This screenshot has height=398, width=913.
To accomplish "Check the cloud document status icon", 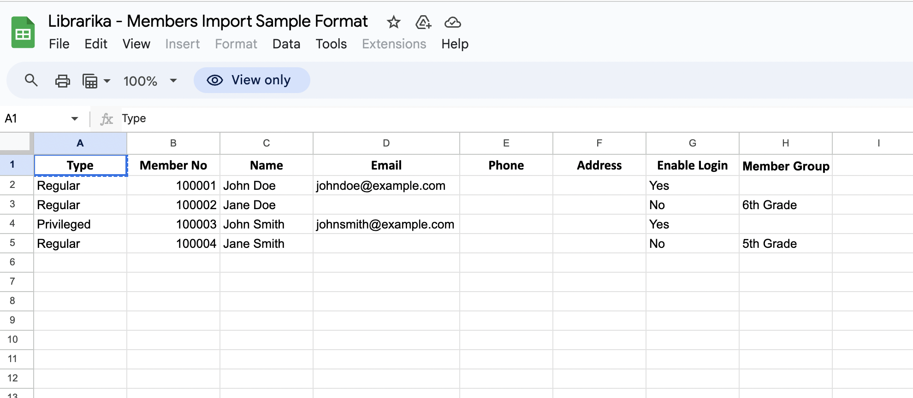I will pos(452,22).
